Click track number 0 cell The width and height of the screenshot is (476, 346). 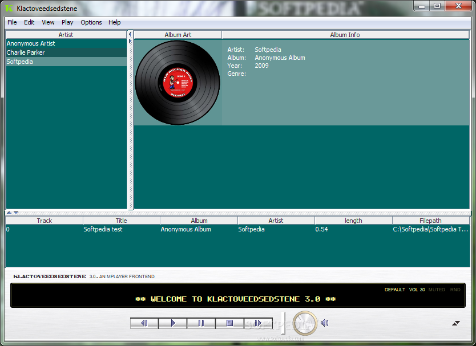[45, 229]
